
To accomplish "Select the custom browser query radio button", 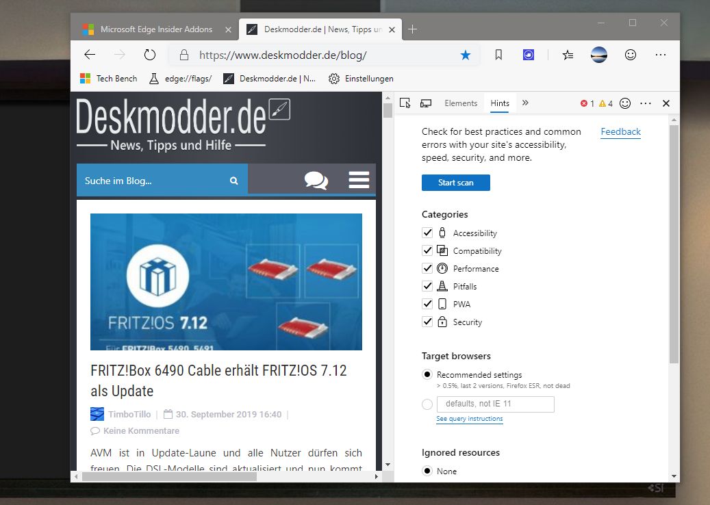I will click(x=427, y=404).
